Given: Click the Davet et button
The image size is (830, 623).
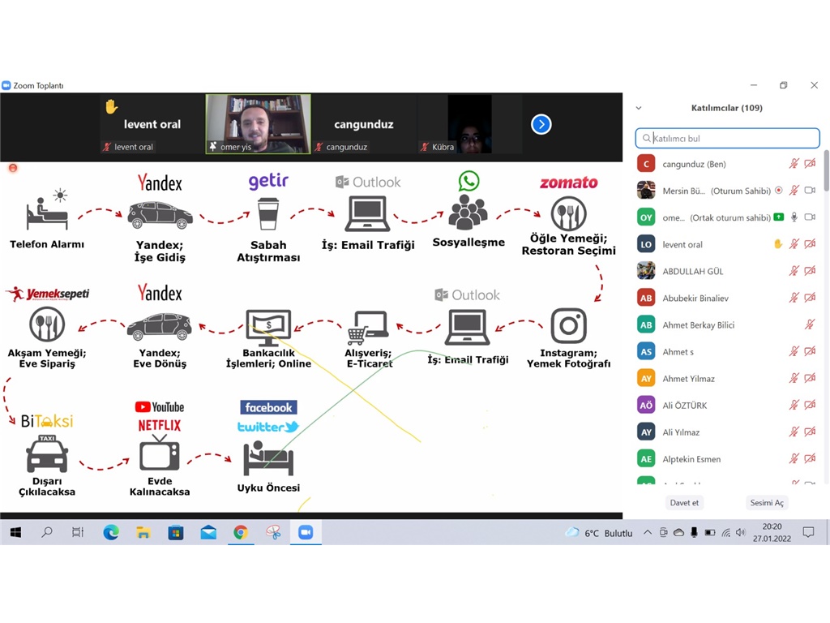Looking at the screenshot, I should tap(684, 503).
